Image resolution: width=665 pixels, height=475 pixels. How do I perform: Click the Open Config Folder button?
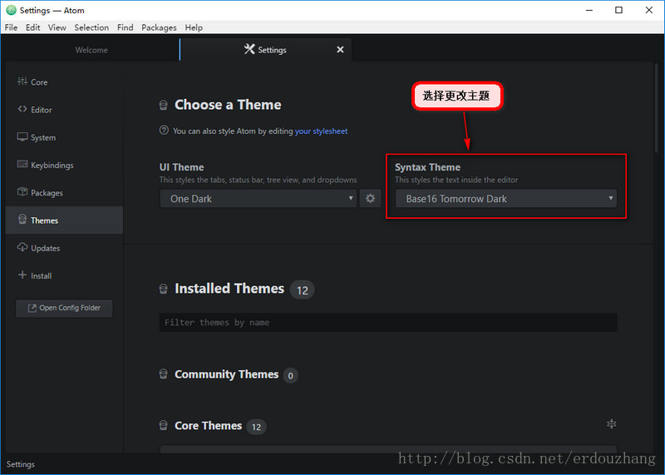pos(64,308)
